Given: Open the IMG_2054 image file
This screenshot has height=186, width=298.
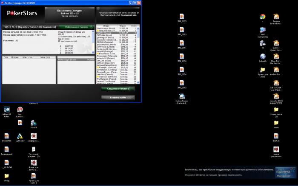Looking at the screenshot, I should [182, 70].
